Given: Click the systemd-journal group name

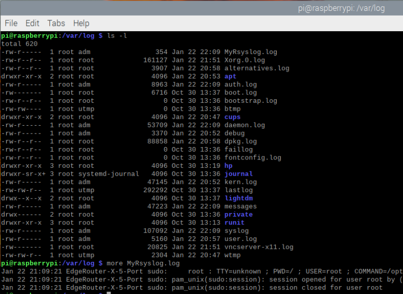Looking at the screenshot, I should click(x=109, y=174).
